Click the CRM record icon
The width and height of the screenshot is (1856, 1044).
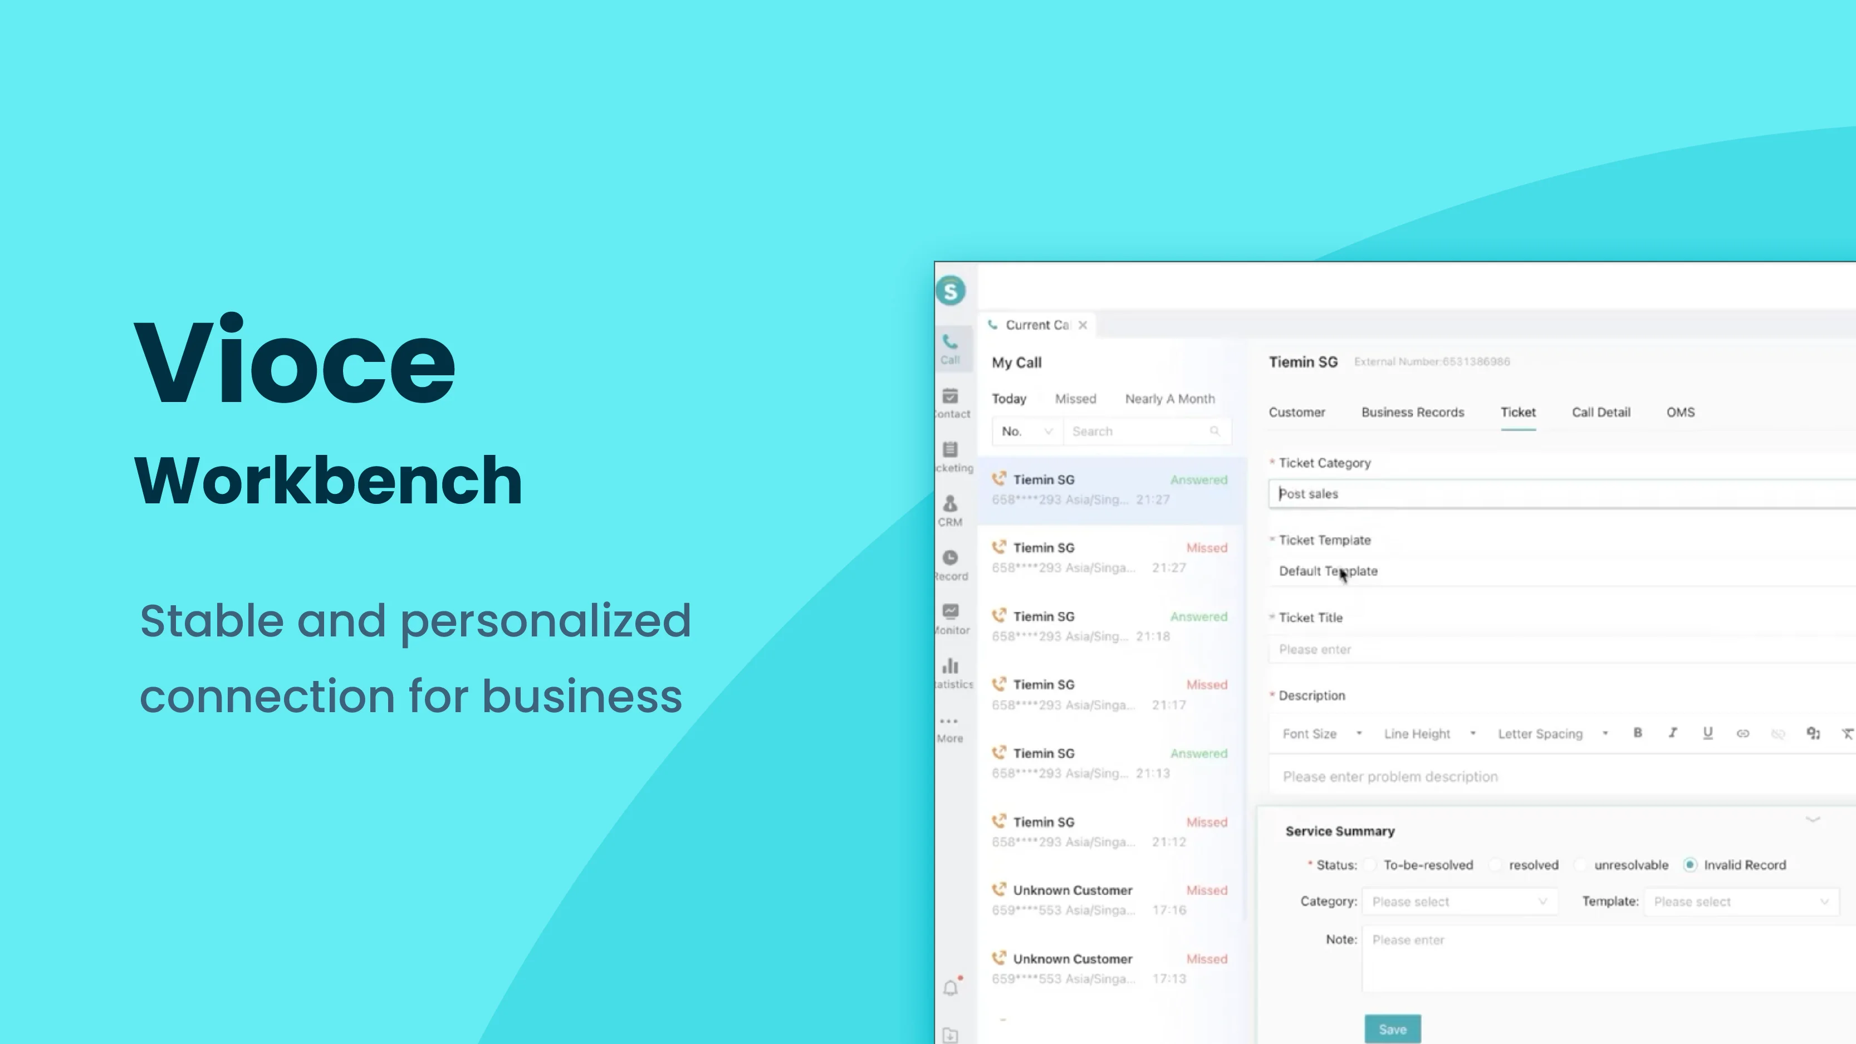(x=951, y=505)
